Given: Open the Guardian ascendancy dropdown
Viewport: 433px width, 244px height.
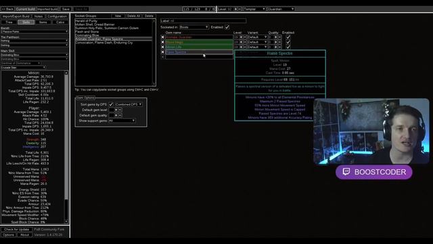Looking at the screenshot, I should click(281, 9).
